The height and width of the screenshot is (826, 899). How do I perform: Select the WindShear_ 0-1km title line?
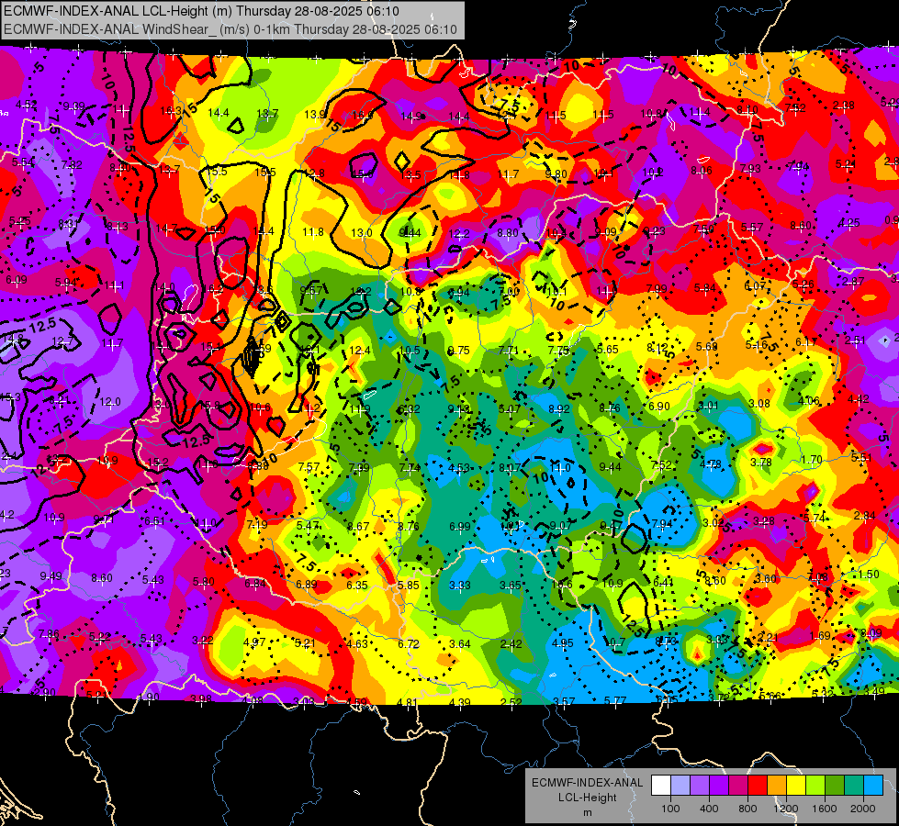230,29
